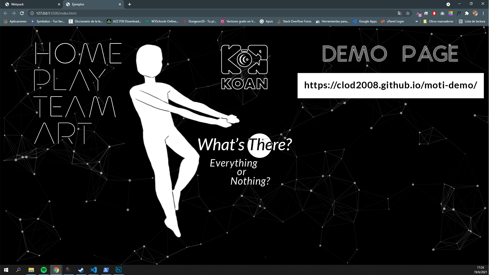
Task: Expand the hidden bookmarks overflow chevron
Action: pos(416,21)
